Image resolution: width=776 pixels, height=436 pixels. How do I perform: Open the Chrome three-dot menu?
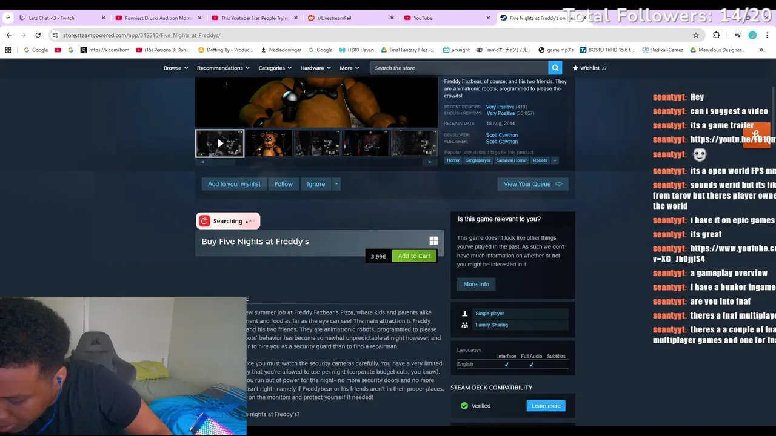pos(767,35)
